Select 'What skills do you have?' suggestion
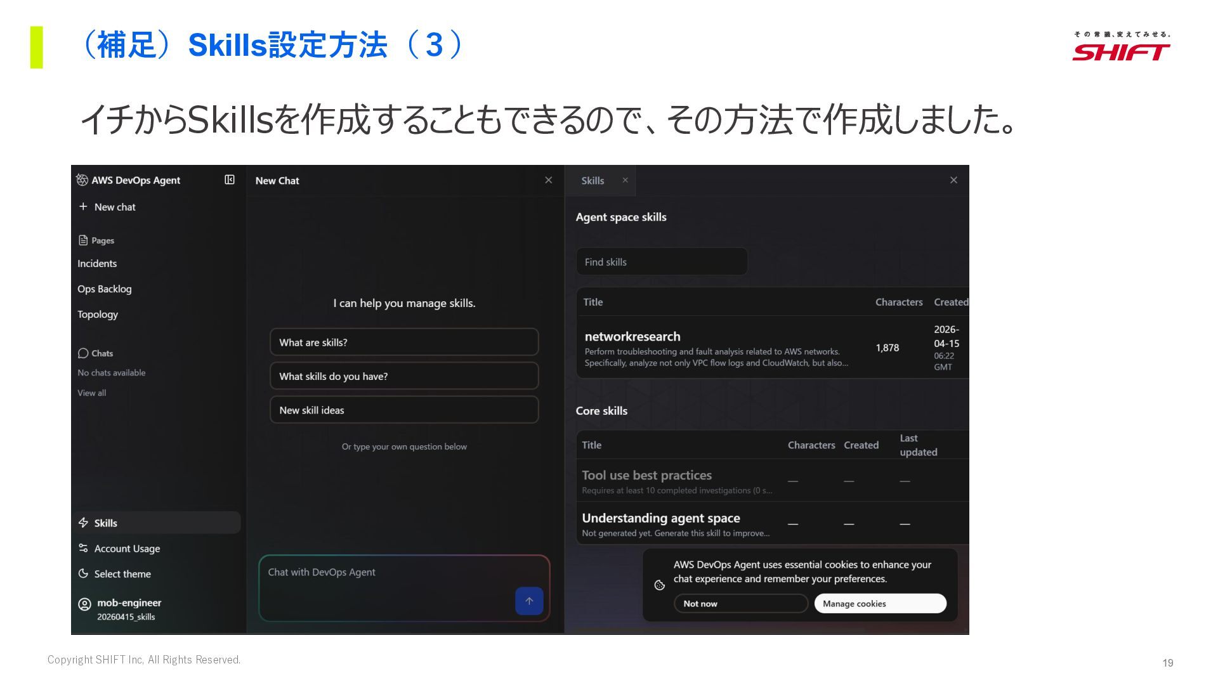This screenshot has height=685, width=1218. click(404, 376)
